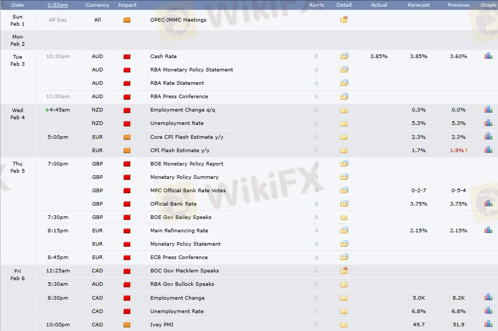
Task: Click the 0-2-7 forecast value
Action: pyautogui.click(x=419, y=190)
